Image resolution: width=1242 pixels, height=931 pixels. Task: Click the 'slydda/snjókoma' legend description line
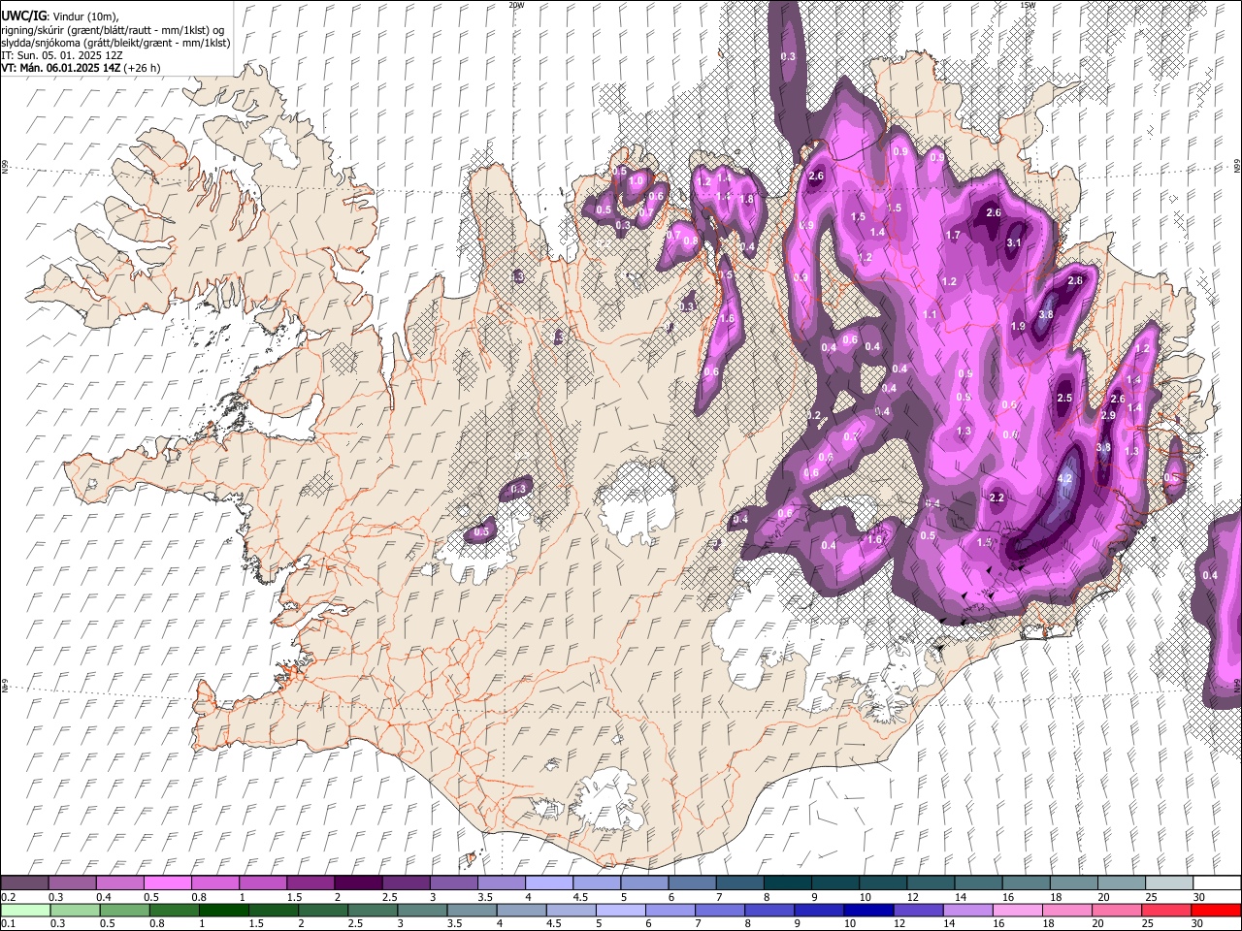pos(115,43)
